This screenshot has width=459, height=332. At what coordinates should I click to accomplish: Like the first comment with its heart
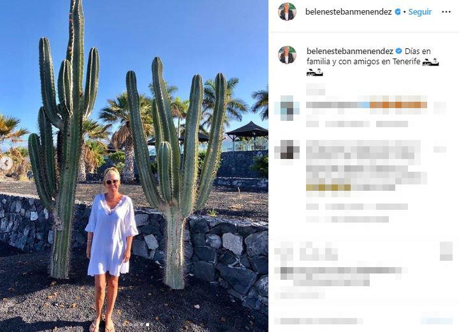[440, 108]
